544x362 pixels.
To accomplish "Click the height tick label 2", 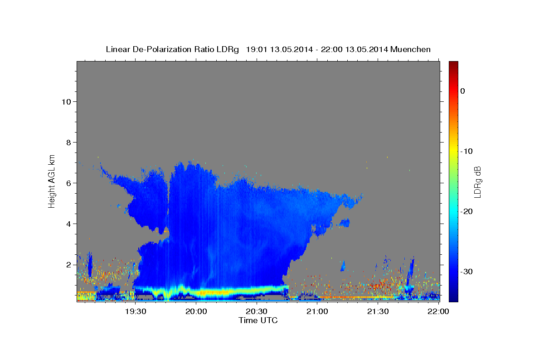I will click(69, 264).
